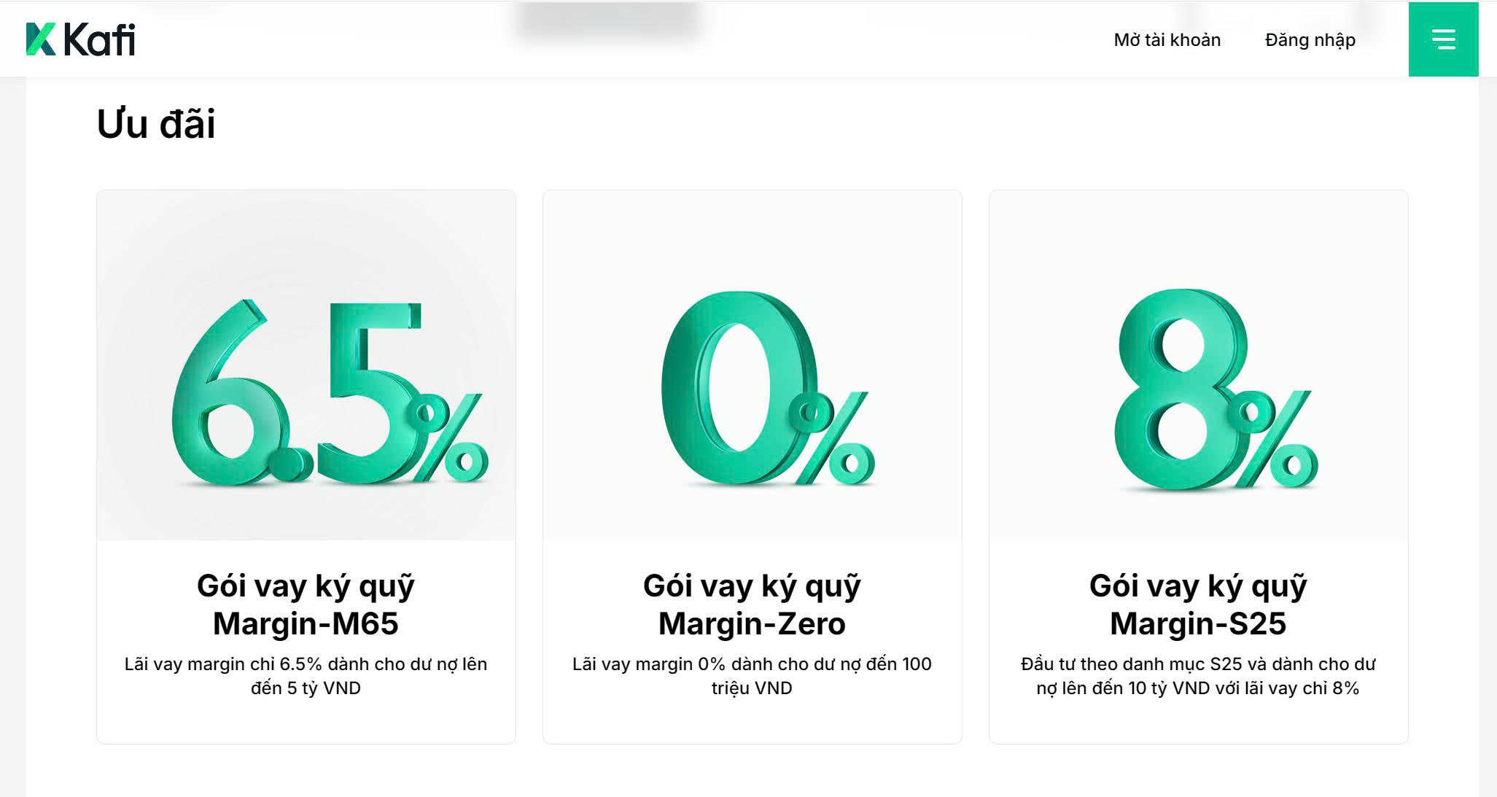This screenshot has height=797, width=1497.
Task: Click the description mentioning danh mục S25
Action: (1198, 676)
